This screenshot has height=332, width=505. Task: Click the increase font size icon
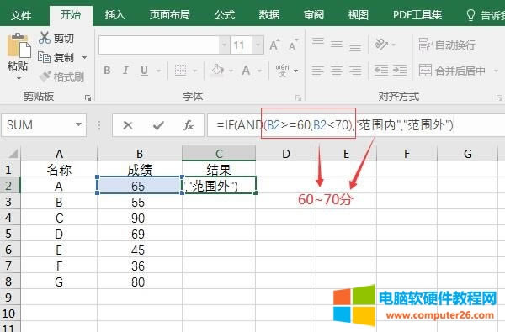(274, 45)
